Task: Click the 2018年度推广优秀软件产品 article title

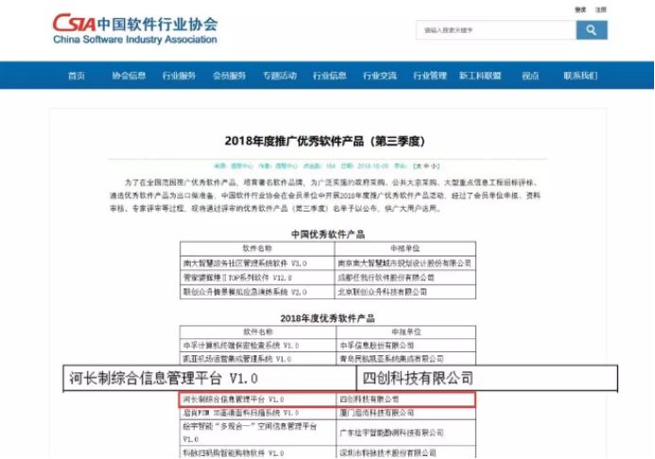Action: click(x=326, y=140)
